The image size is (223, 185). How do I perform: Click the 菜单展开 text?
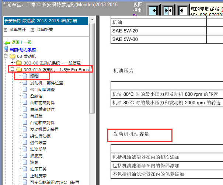pyautogui.click(x=18, y=29)
